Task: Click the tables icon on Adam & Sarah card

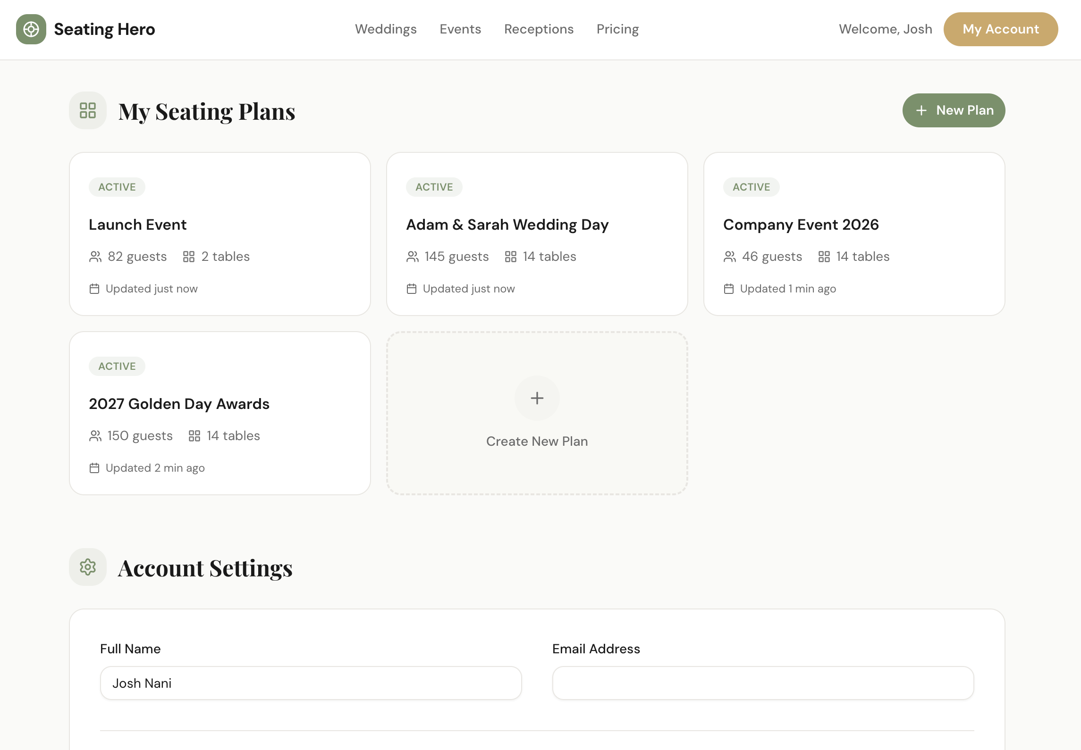Action: [x=511, y=257]
